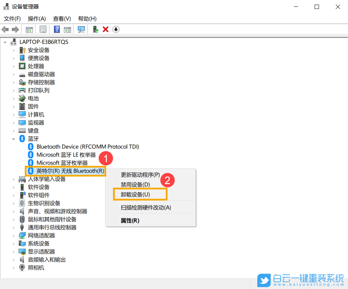This screenshot has height=289, width=348.
Task: Click the back navigation arrow
Action: pyautogui.click(x=5, y=29)
